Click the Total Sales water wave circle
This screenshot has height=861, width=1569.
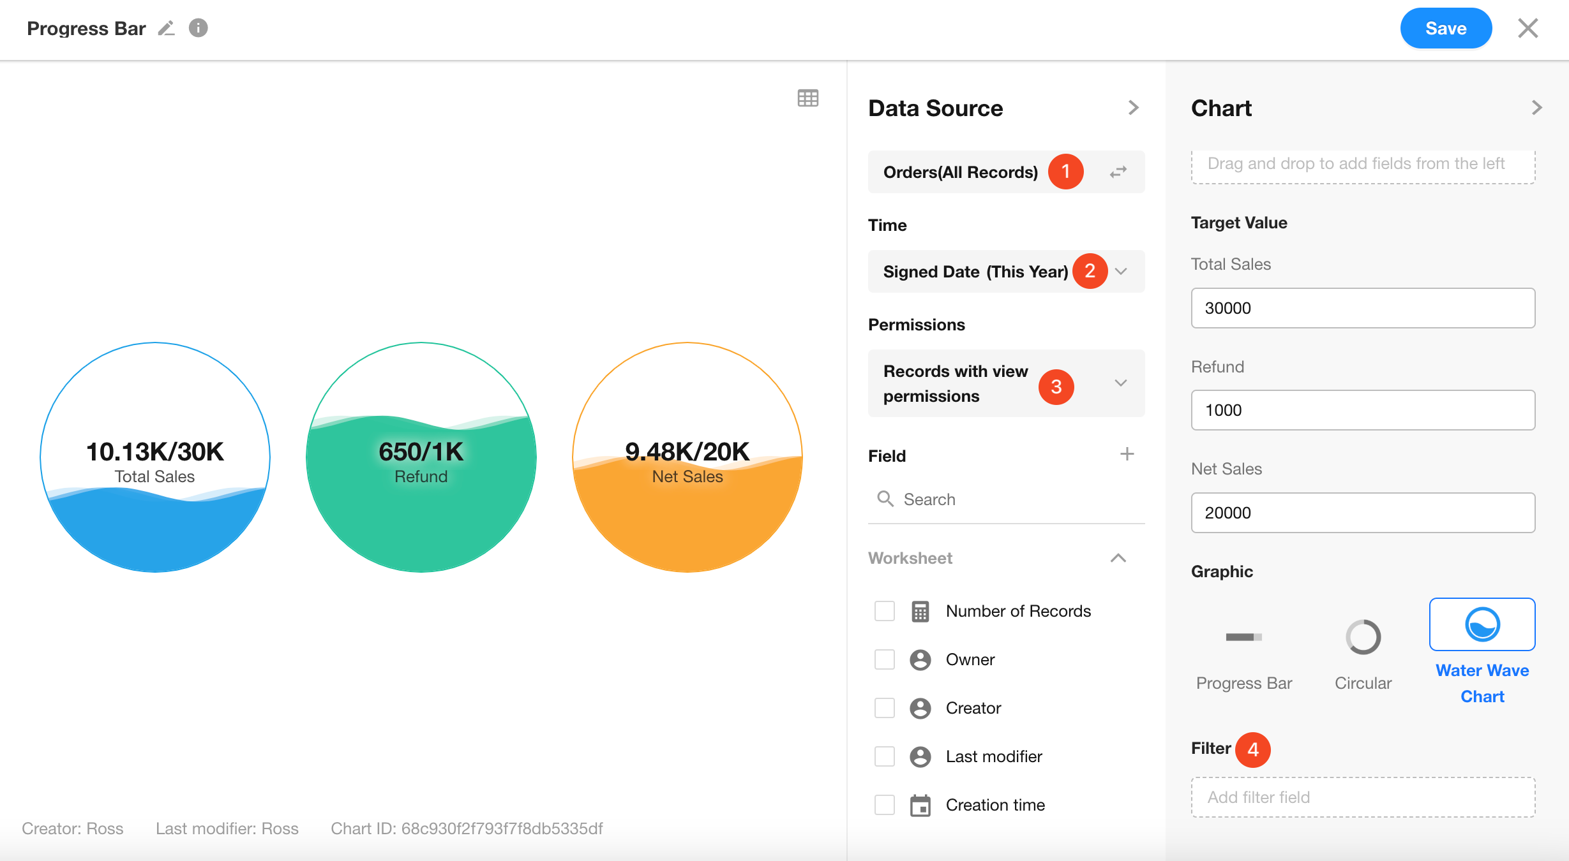coord(155,457)
